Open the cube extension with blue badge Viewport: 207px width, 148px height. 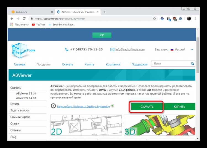pyautogui.click(x=169, y=19)
